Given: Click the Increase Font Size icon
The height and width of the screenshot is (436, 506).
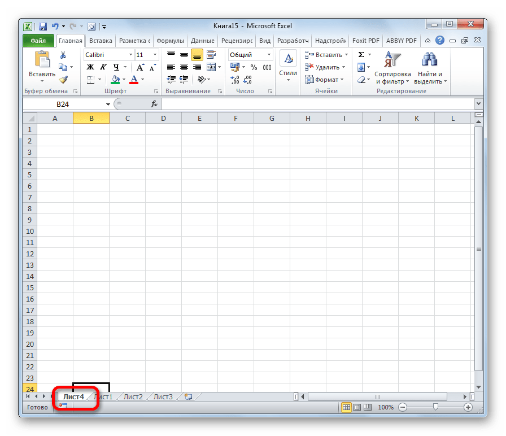Looking at the screenshot, I should click(x=140, y=67).
